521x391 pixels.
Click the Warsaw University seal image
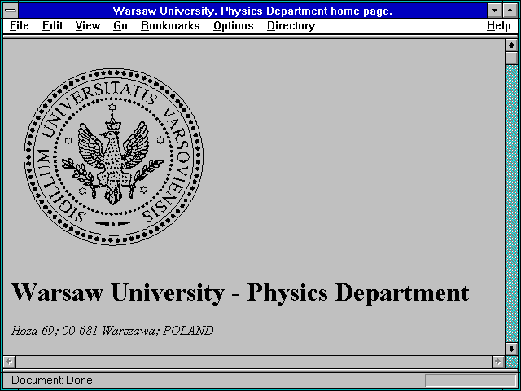[113, 157]
